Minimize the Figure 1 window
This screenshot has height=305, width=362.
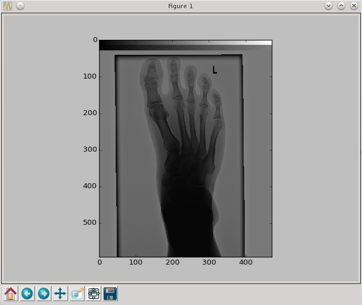coord(328,6)
